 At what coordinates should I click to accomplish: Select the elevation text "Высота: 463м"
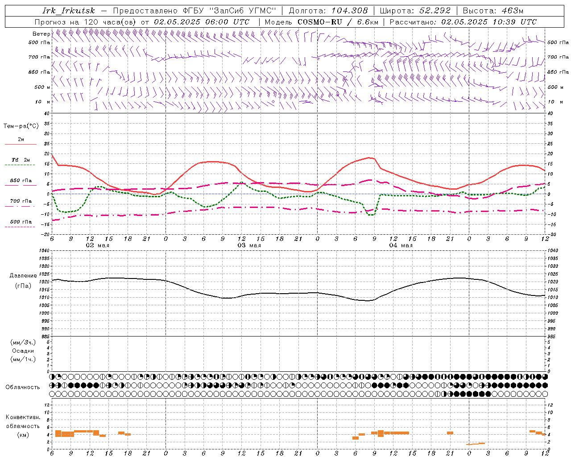(x=493, y=11)
